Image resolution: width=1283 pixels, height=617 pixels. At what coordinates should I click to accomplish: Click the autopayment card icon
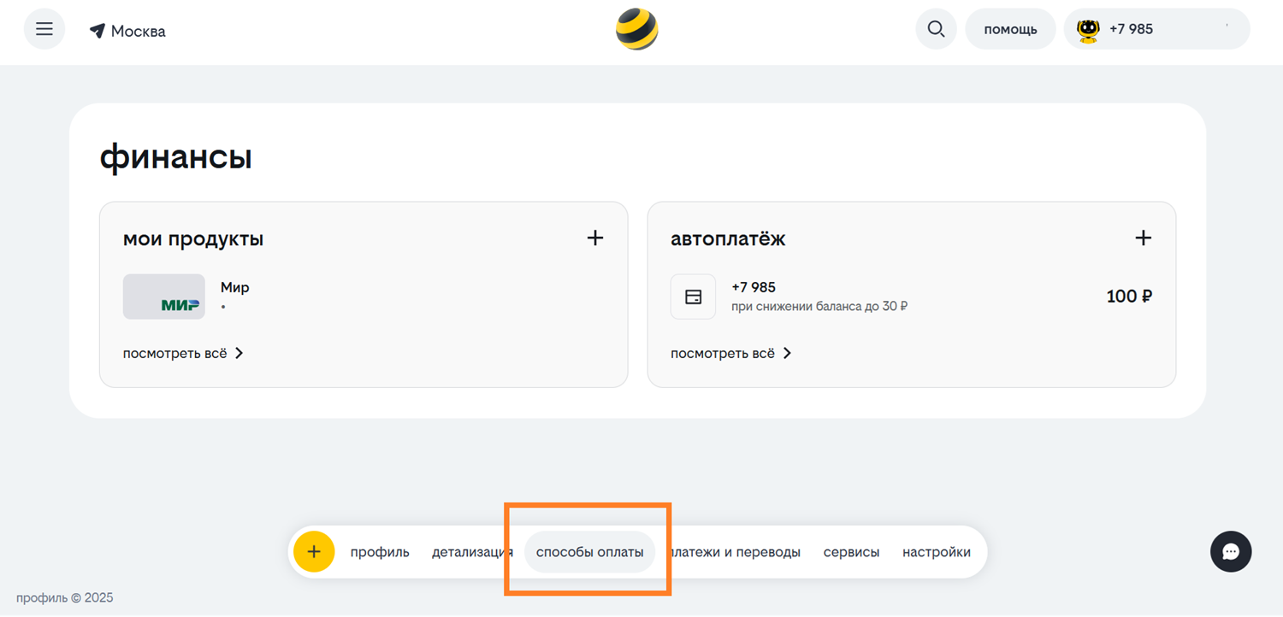[x=693, y=297]
